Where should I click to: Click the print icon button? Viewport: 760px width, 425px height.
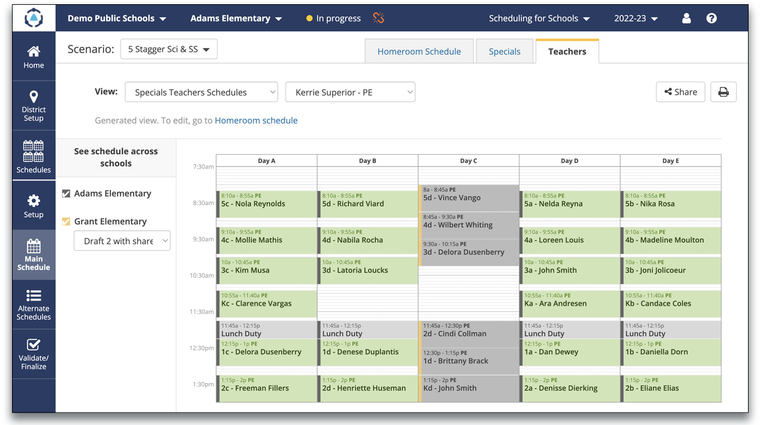[x=723, y=92]
